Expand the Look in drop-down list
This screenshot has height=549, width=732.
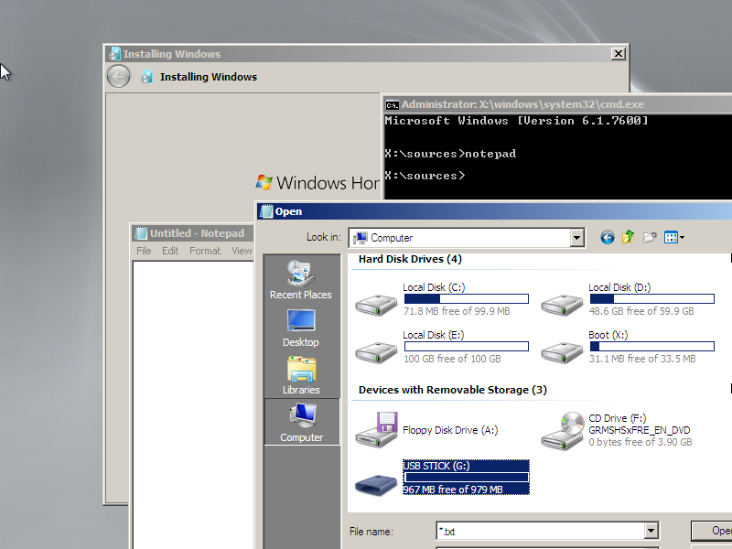pos(576,237)
